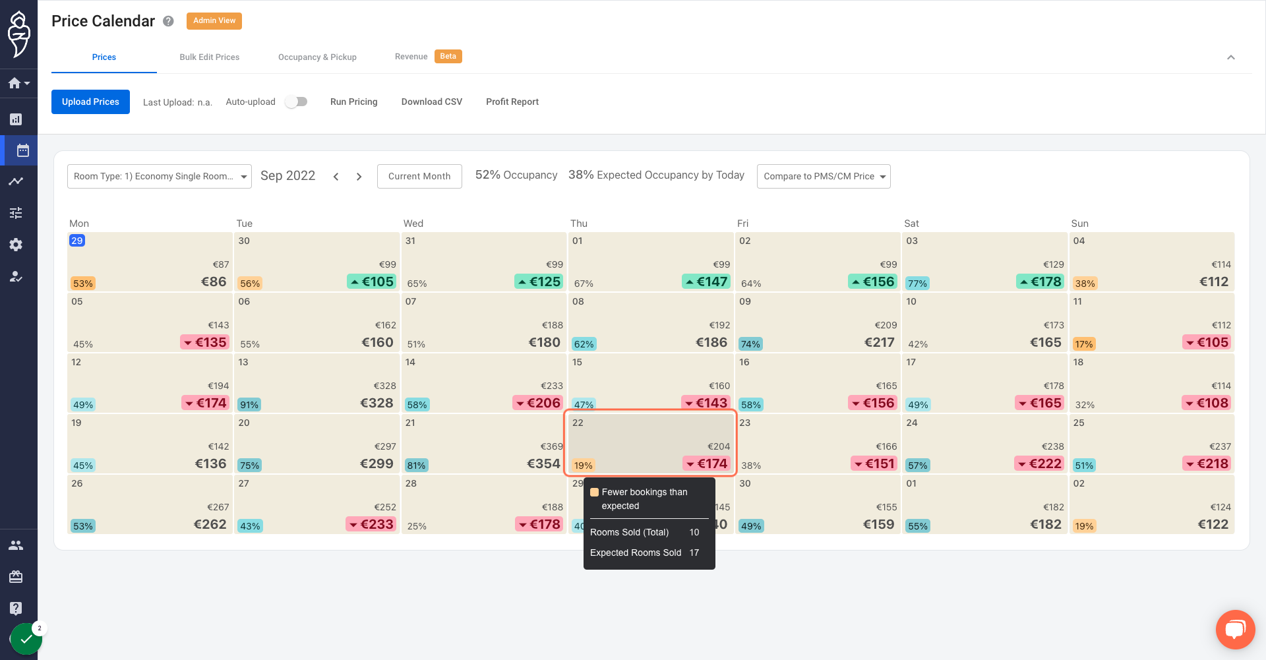Click the app logo at top of sidebar

point(18,34)
